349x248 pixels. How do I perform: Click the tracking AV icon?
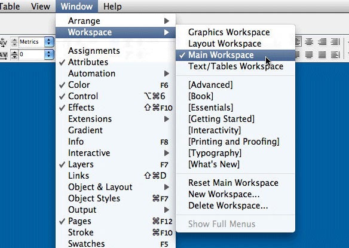[4, 55]
